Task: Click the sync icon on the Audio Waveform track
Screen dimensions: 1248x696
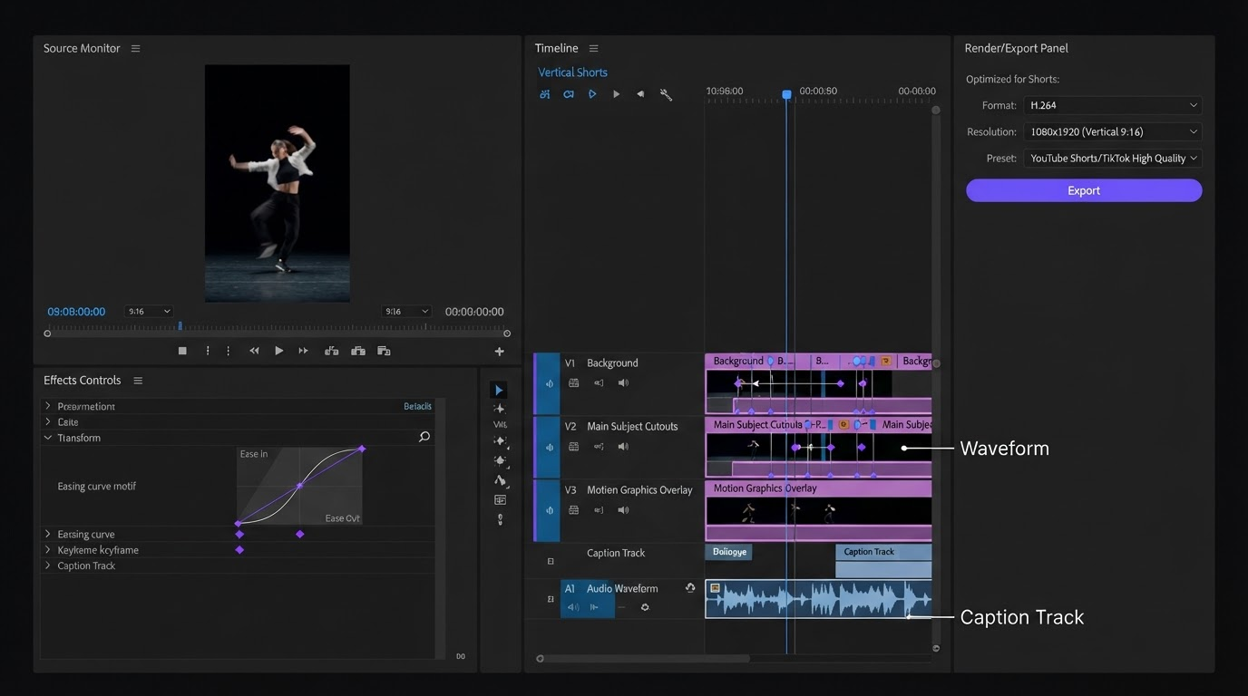Action: click(x=690, y=588)
